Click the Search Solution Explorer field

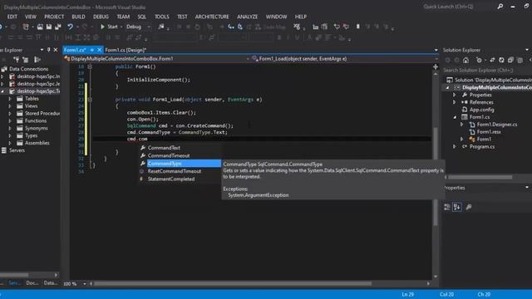[x=487, y=70]
